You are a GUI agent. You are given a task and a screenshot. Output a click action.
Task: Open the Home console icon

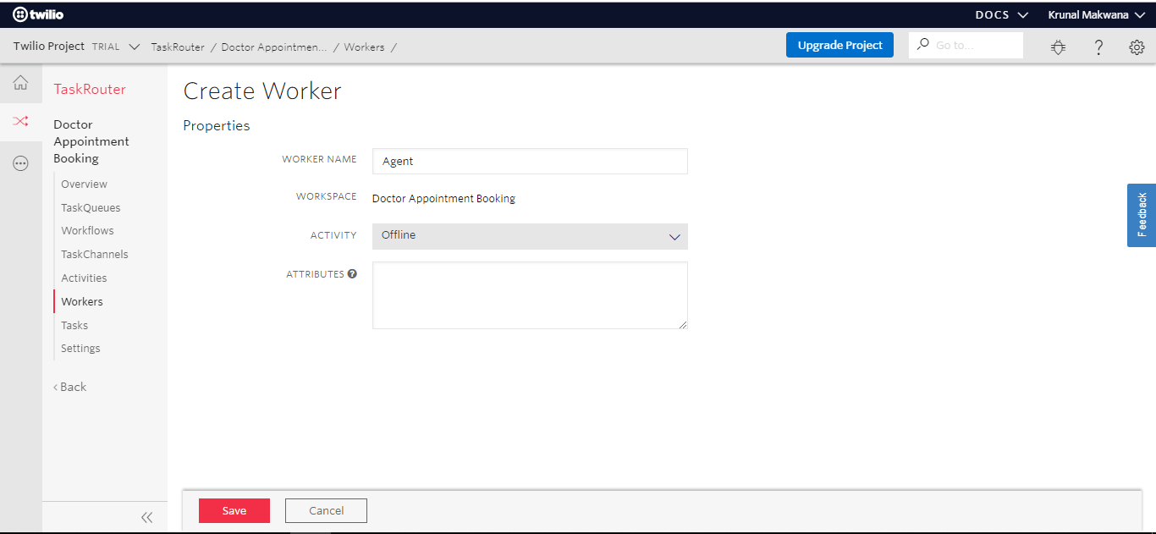(x=20, y=82)
